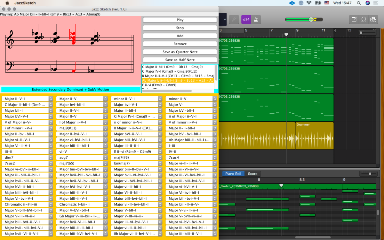Expand the 'Chromatic I–bii–ii' dropdown

(x=82, y=204)
